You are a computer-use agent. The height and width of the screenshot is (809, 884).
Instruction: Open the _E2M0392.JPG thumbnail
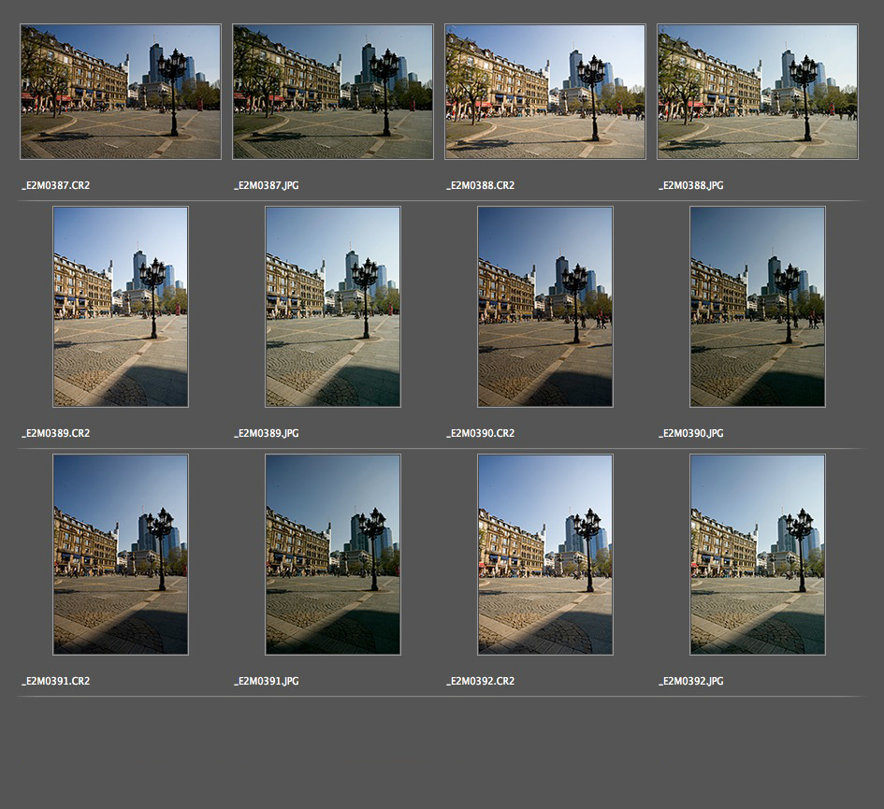click(758, 555)
